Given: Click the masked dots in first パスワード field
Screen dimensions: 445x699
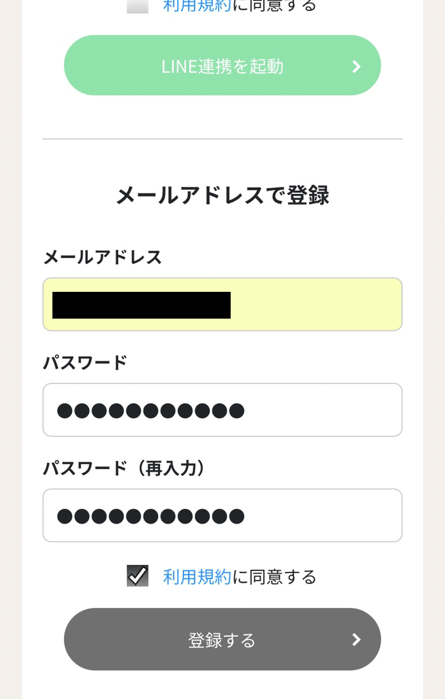Looking at the screenshot, I should [151, 411].
